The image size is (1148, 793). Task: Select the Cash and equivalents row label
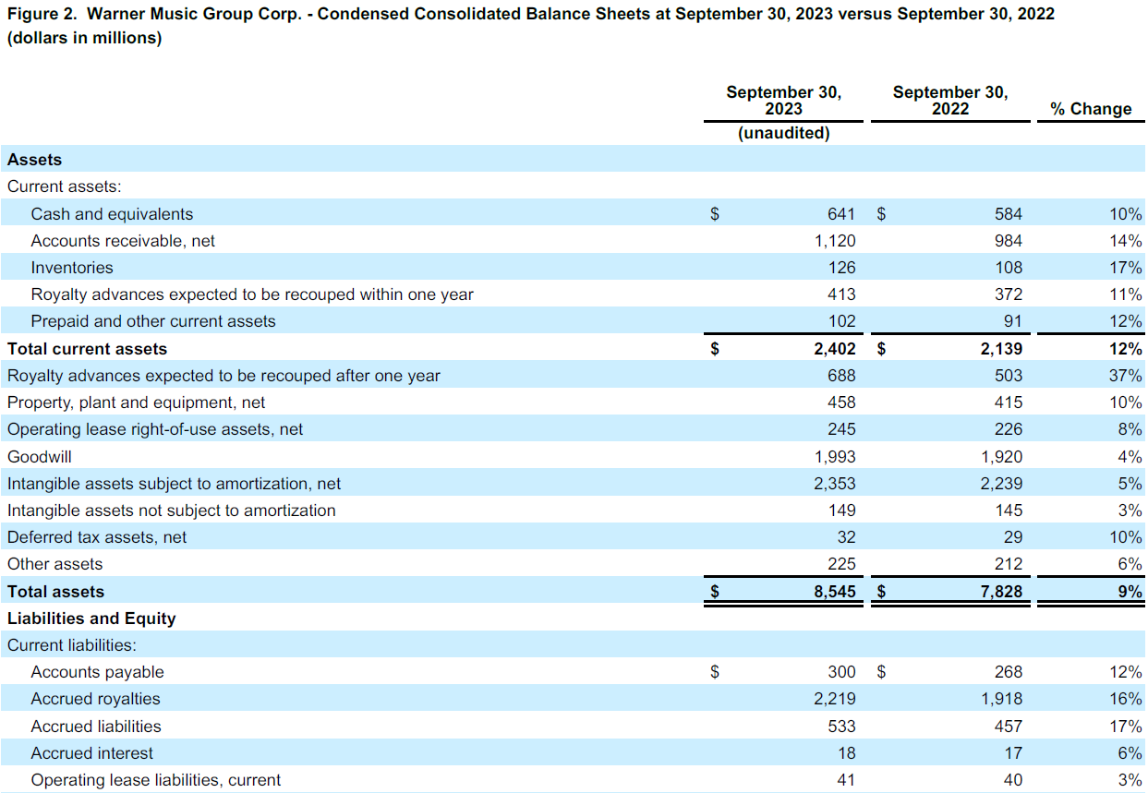(111, 213)
